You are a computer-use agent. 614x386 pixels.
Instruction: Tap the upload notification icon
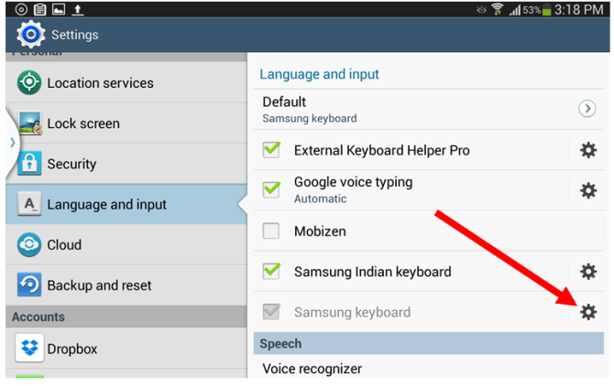click(78, 9)
